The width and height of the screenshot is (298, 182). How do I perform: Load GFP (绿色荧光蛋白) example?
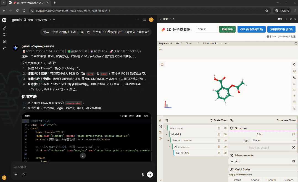coord(251,29)
